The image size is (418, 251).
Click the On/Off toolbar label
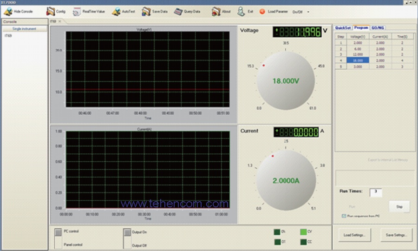298,12
